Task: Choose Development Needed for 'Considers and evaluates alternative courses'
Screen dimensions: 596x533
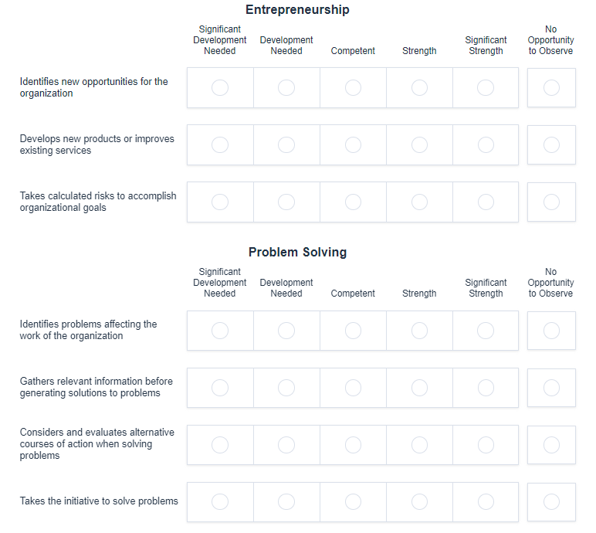Action: [286, 445]
